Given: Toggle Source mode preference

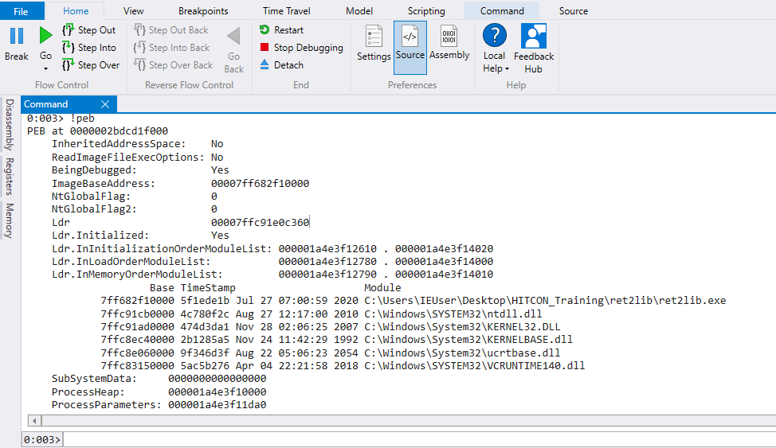Looking at the screenshot, I should (x=410, y=43).
